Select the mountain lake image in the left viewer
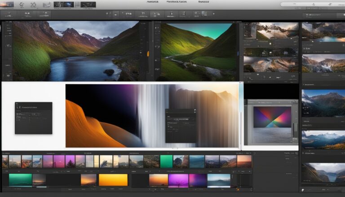Image resolution: width=345 pixels, height=197 pixels. pyautogui.click(x=76, y=51)
